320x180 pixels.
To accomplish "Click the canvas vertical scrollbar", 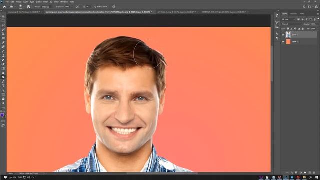I will click(x=272, y=63).
